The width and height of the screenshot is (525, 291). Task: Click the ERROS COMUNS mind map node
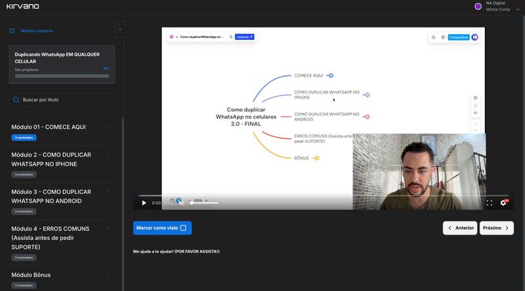pyautogui.click(x=323, y=139)
